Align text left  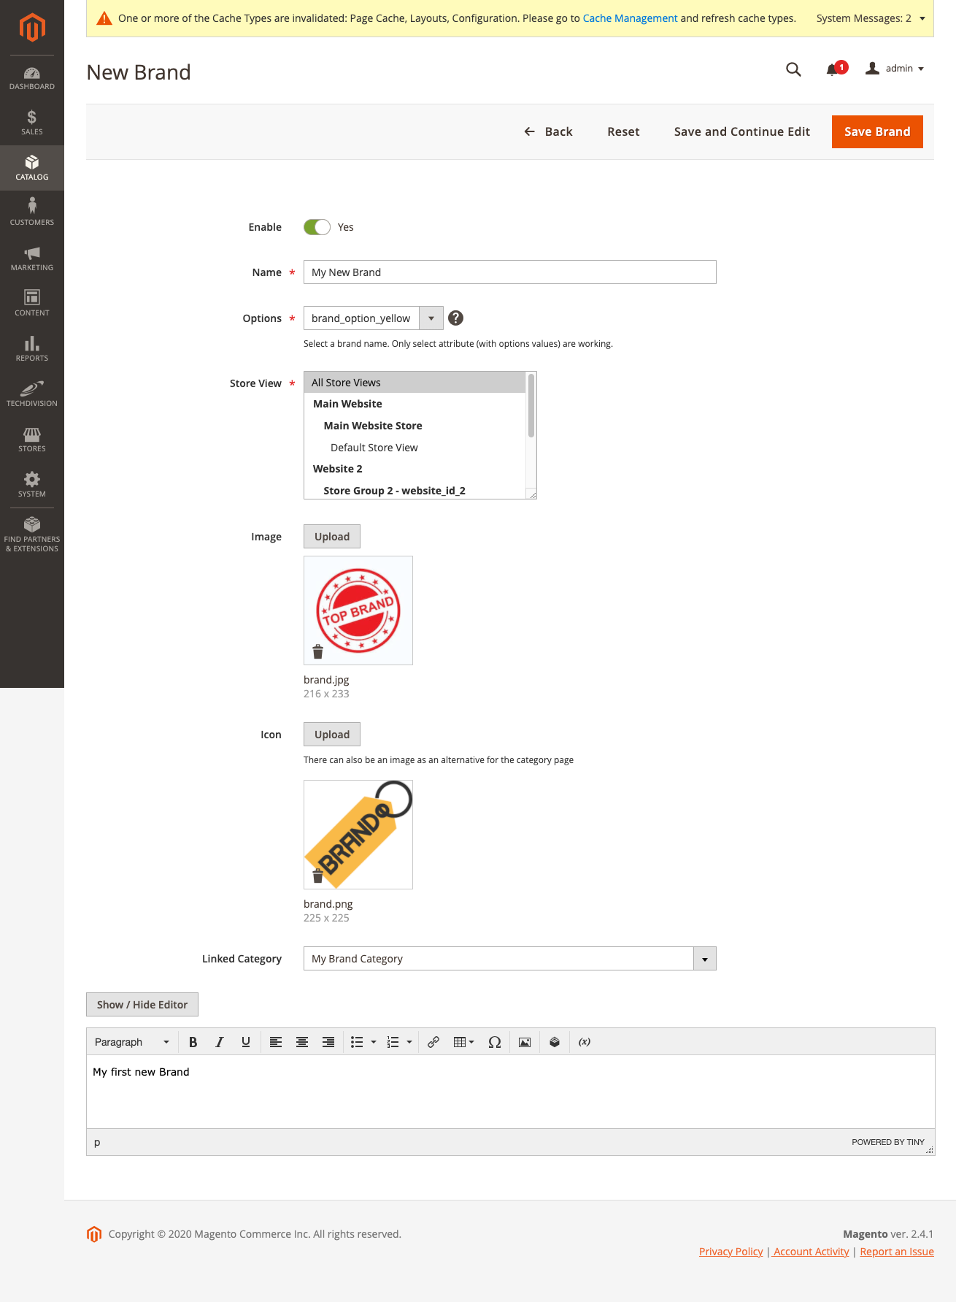(x=276, y=1042)
